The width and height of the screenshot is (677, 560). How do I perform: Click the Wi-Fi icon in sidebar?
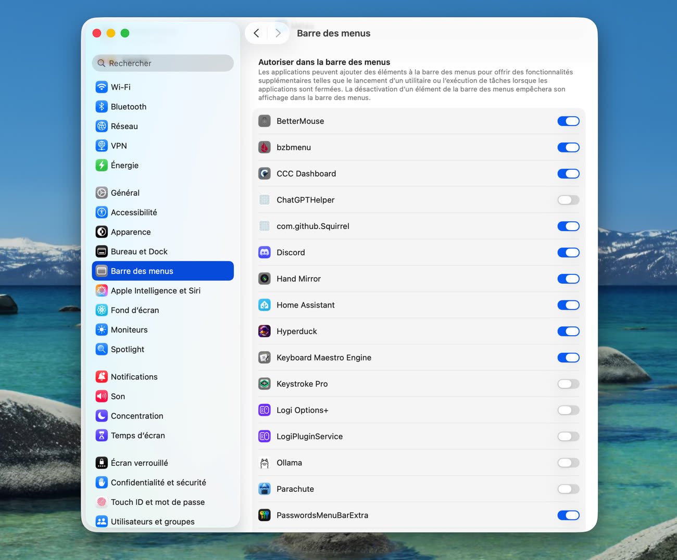pos(102,87)
